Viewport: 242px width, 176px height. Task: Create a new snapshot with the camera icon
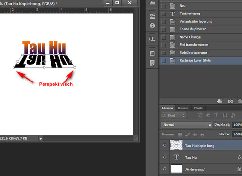click(x=230, y=101)
